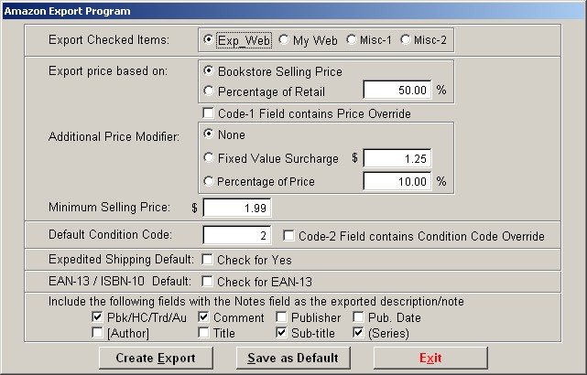This screenshot has height=375, width=587.
Task: Click 'Expedited Shipping Default:' label
Action: tap(121, 259)
